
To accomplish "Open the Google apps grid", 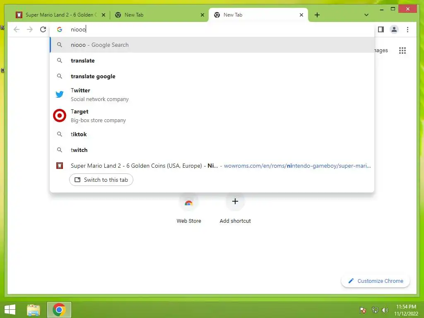I will (x=402, y=51).
